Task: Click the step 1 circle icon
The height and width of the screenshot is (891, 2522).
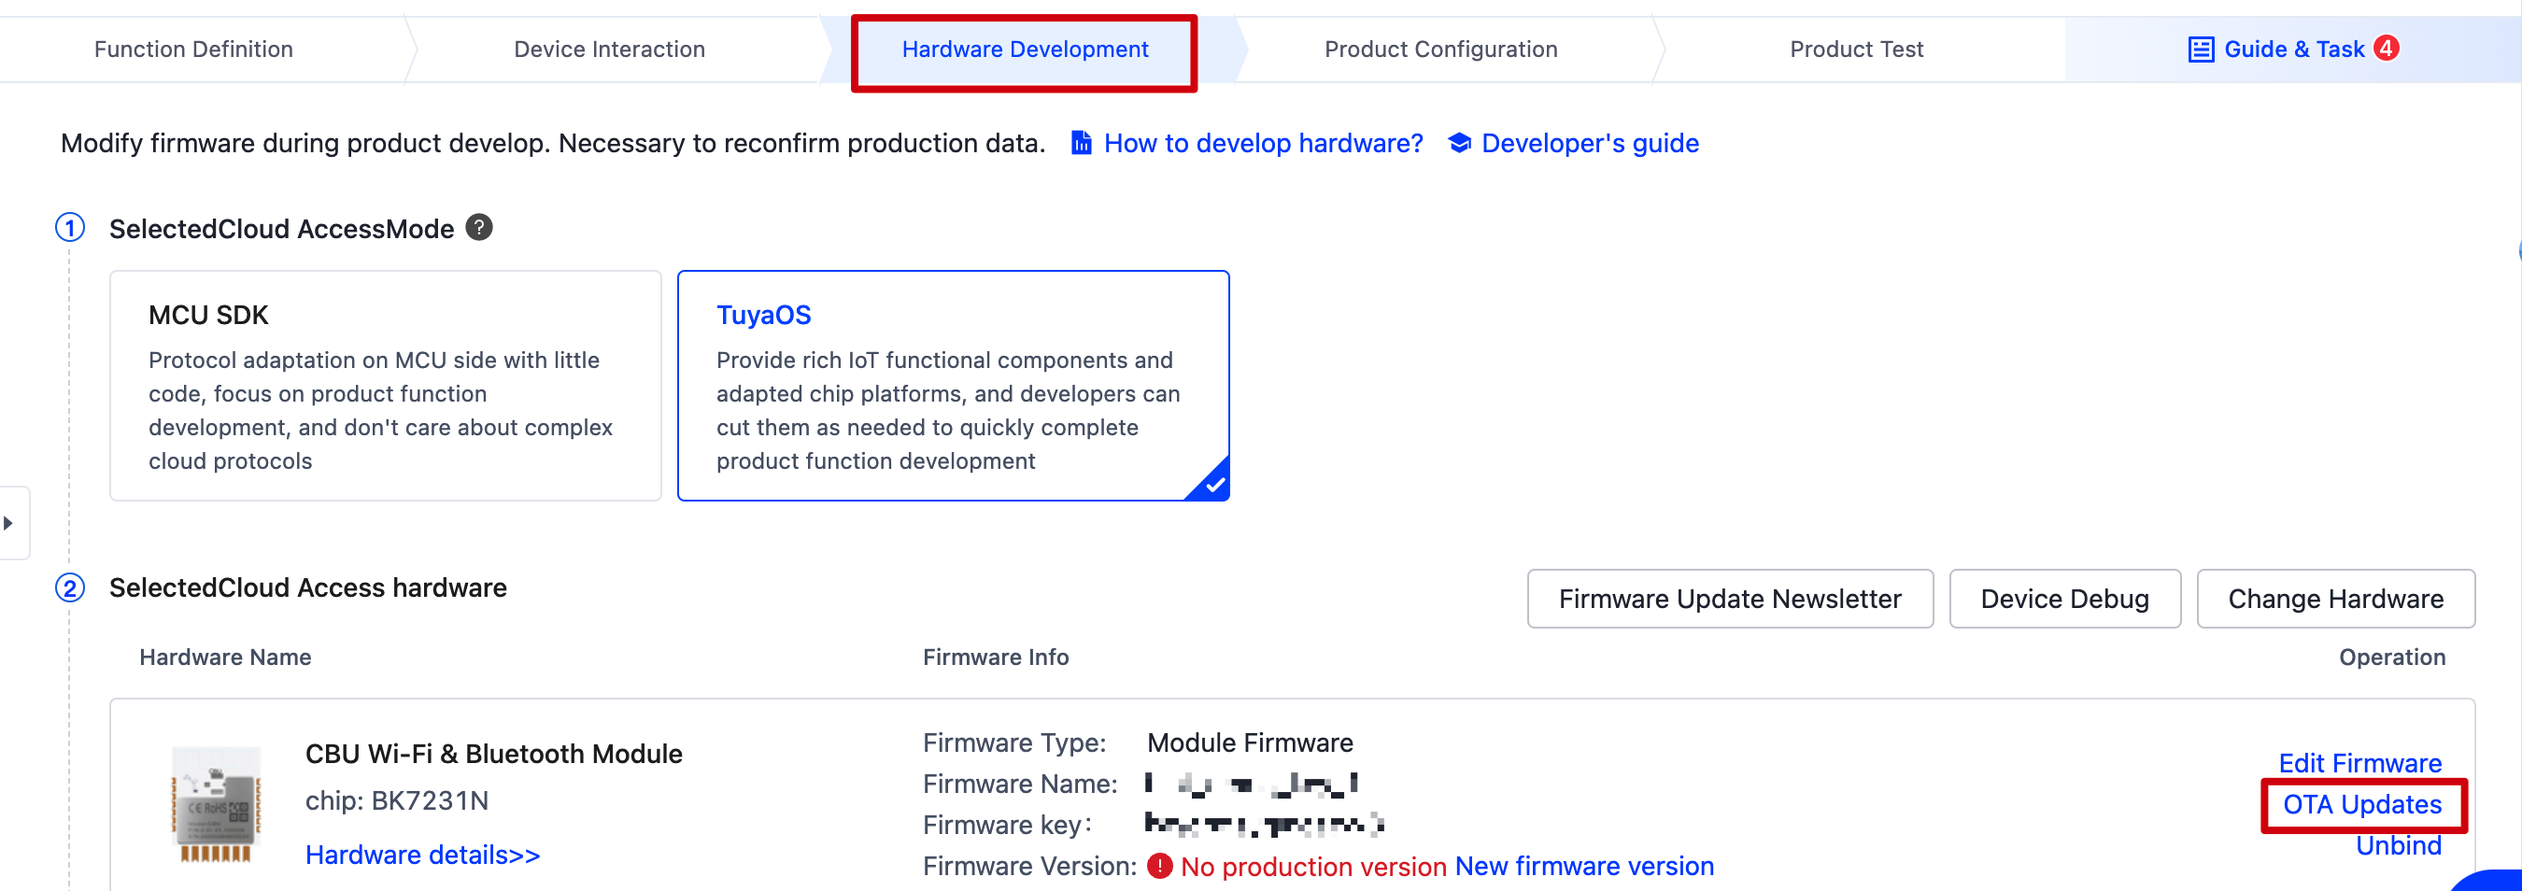Action: click(69, 227)
